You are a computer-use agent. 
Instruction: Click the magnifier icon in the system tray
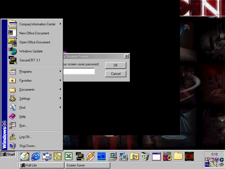pyautogui.click(x=207, y=159)
